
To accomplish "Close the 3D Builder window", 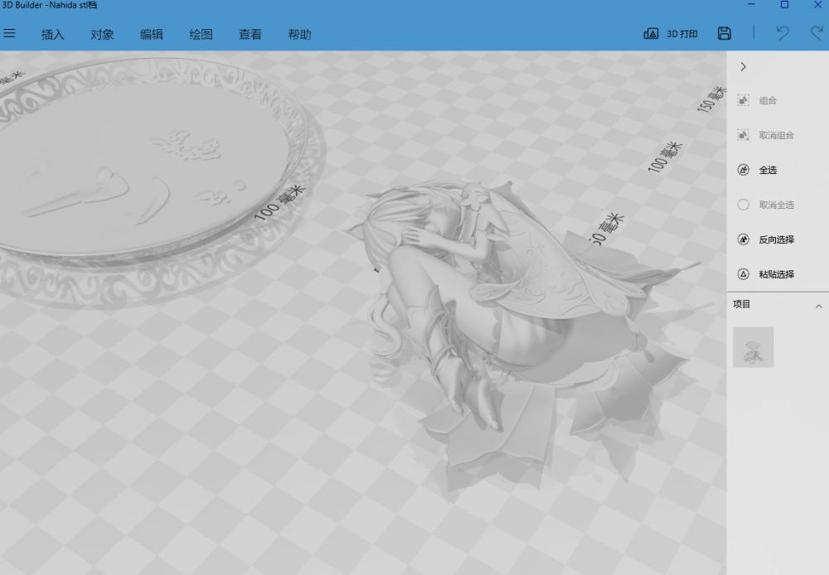I will point(817,5).
